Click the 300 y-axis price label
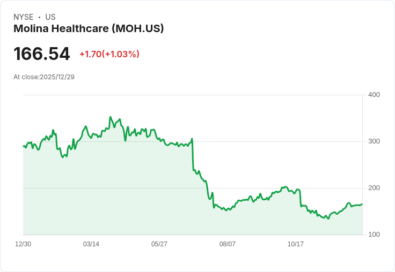 click(374, 141)
